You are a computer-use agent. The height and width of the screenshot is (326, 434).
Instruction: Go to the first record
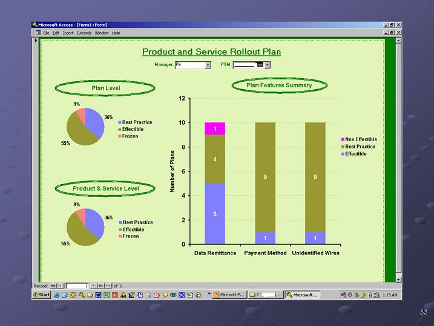pyautogui.click(x=53, y=285)
